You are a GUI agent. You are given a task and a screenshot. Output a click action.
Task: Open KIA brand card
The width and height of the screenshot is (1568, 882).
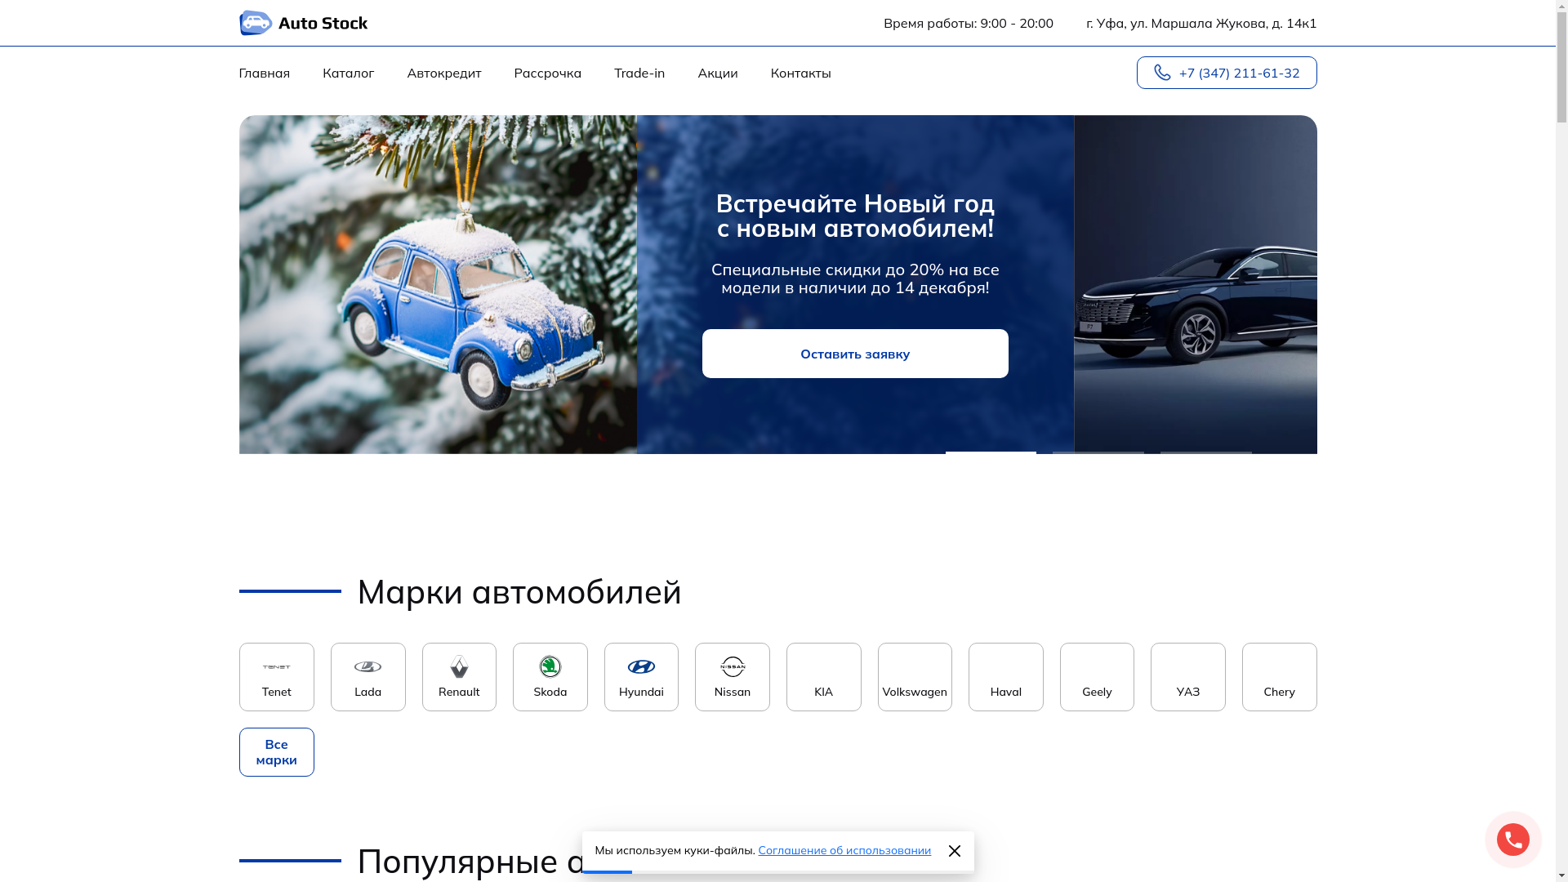823,677
